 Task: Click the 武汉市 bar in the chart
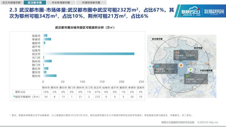89,54
